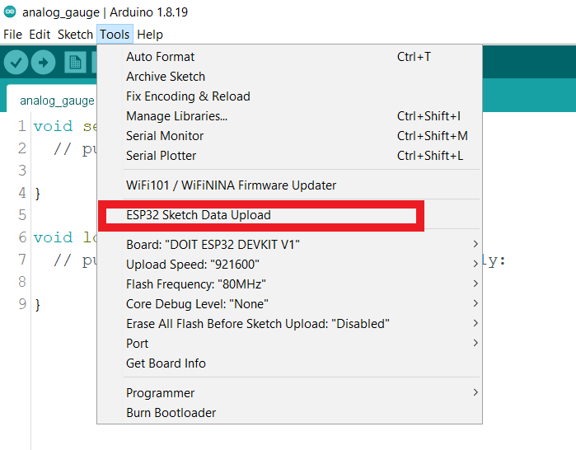Choose Auto Format from Tools menu
Screen dimensions: 576x450
161,57
